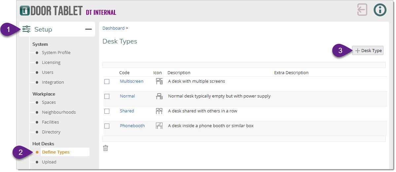This screenshot has width=396, height=172.
Task: Check the Phonebooth row checkbox
Action: (107, 126)
